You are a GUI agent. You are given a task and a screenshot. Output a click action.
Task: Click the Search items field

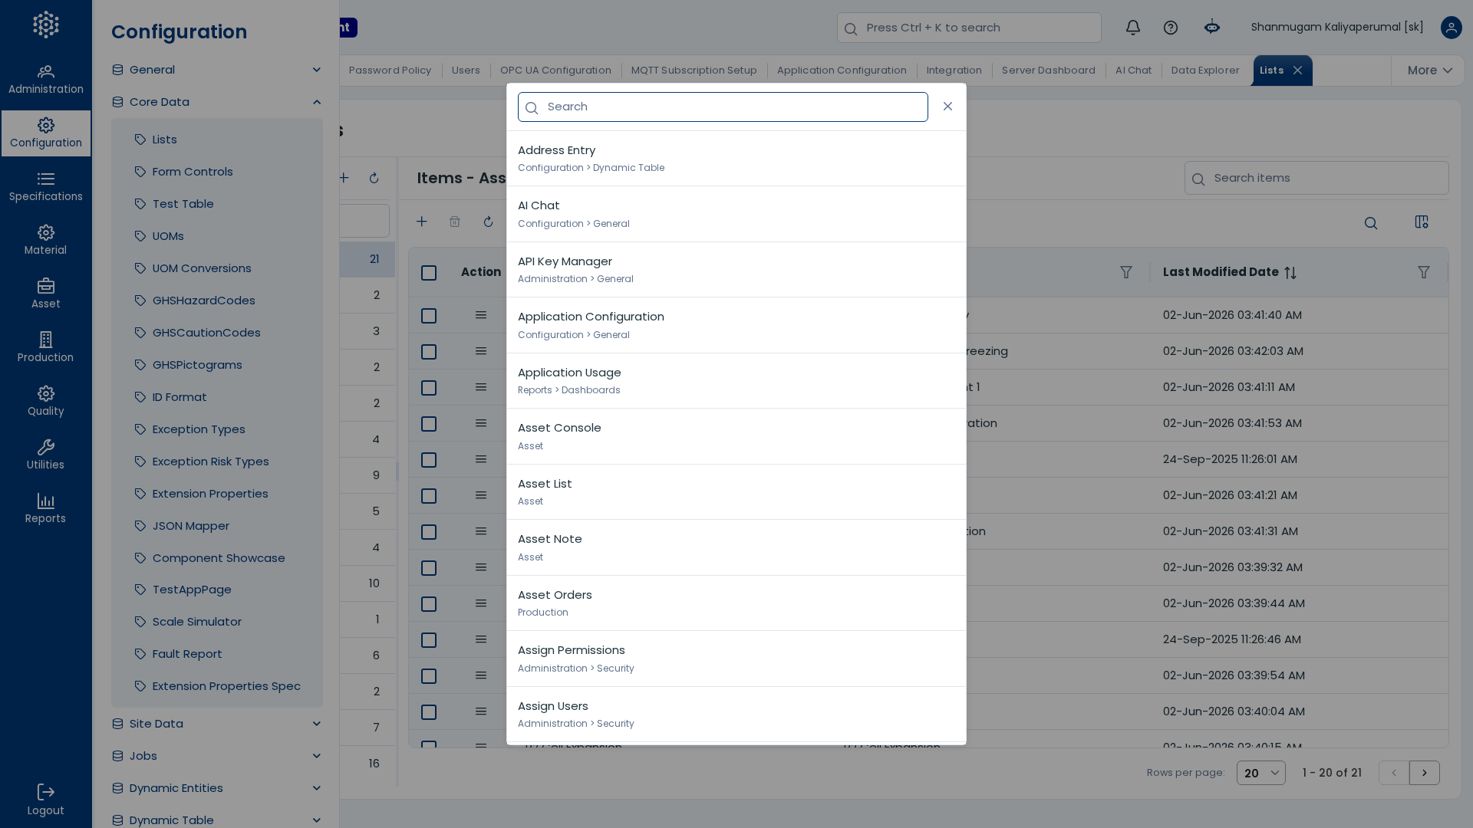click(x=1316, y=178)
